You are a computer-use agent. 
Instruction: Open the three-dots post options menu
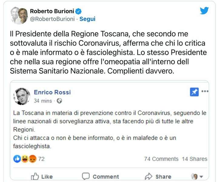(205, 91)
